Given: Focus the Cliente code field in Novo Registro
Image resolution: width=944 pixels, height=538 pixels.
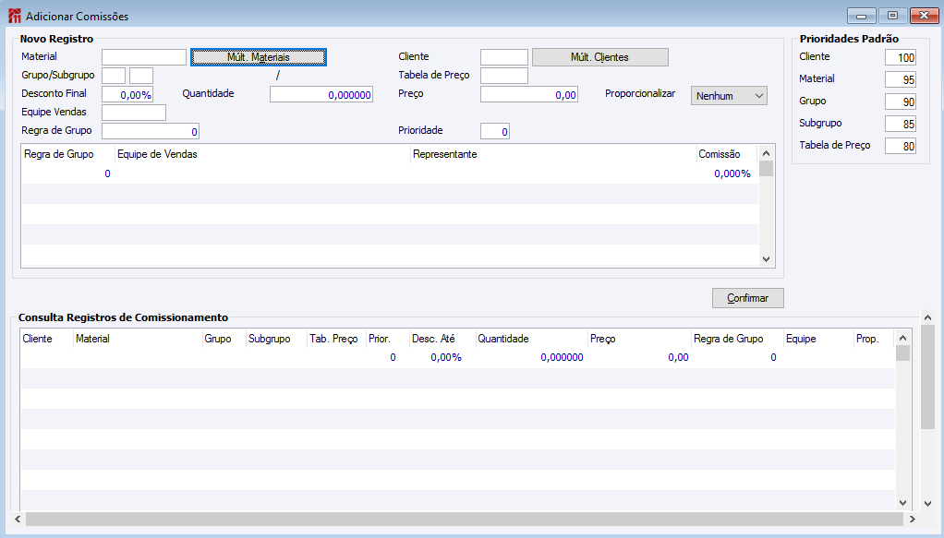Looking at the screenshot, I should (x=504, y=57).
